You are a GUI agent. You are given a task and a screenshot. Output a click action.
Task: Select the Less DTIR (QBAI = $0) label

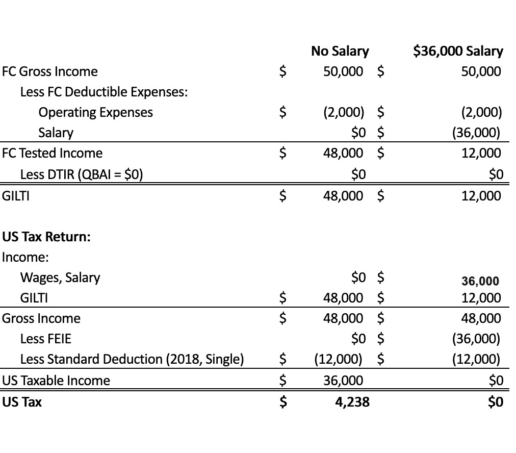coord(82,174)
